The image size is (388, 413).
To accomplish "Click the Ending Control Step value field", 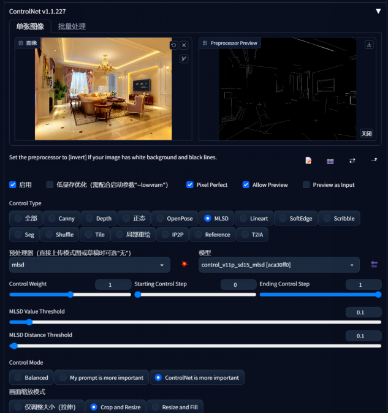I will click(363, 285).
